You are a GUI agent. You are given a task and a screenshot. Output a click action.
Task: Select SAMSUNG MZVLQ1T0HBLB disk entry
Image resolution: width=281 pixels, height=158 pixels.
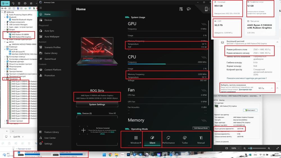24,44
